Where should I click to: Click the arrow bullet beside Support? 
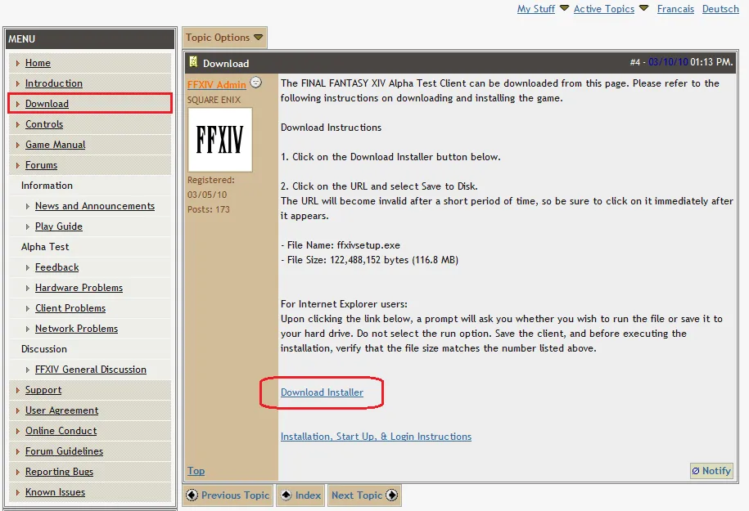pyautogui.click(x=18, y=390)
